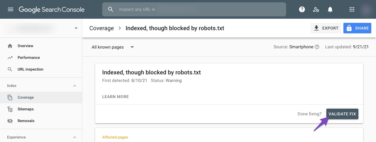This screenshot has height=142, width=376.
Task: Collapse the Experience section
Action: click(75, 137)
